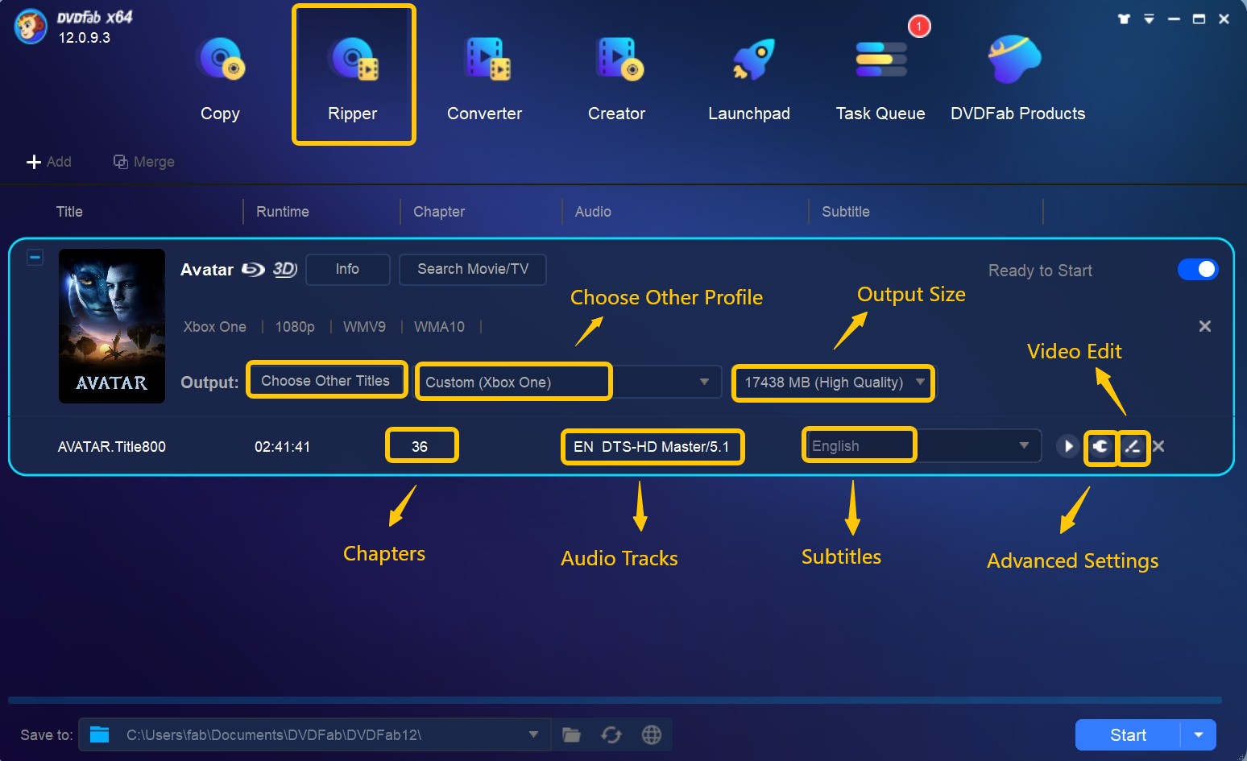1247x761 pixels.
Task: Expand the Custom (Xbox One) profile dropdown
Action: pos(704,382)
